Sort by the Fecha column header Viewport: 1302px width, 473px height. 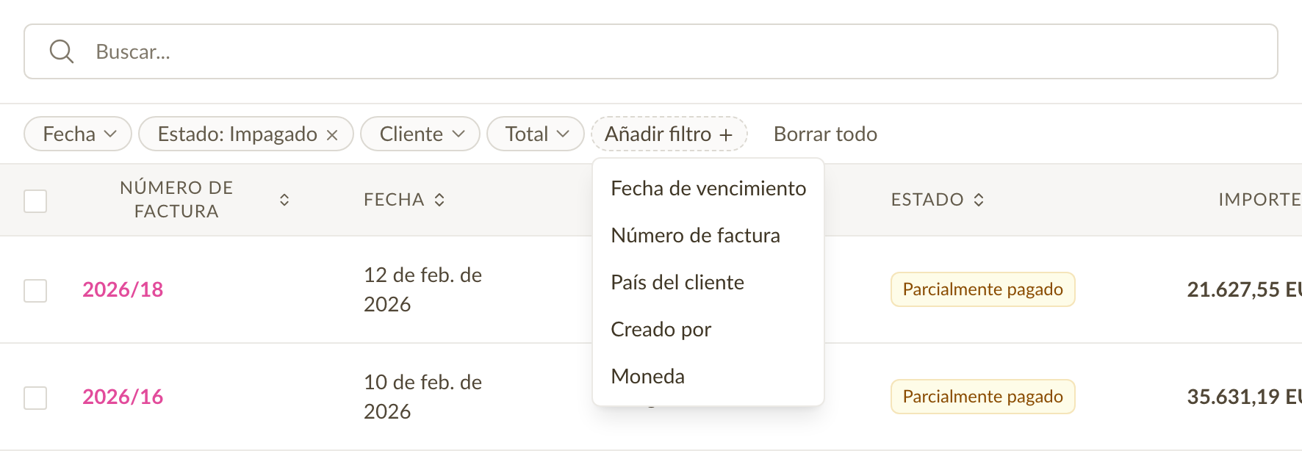click(x=404, y=200)
